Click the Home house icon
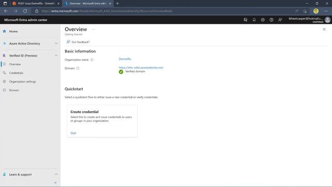The height and width of the screenshot is (187, 332). click(x=5, y=31)
